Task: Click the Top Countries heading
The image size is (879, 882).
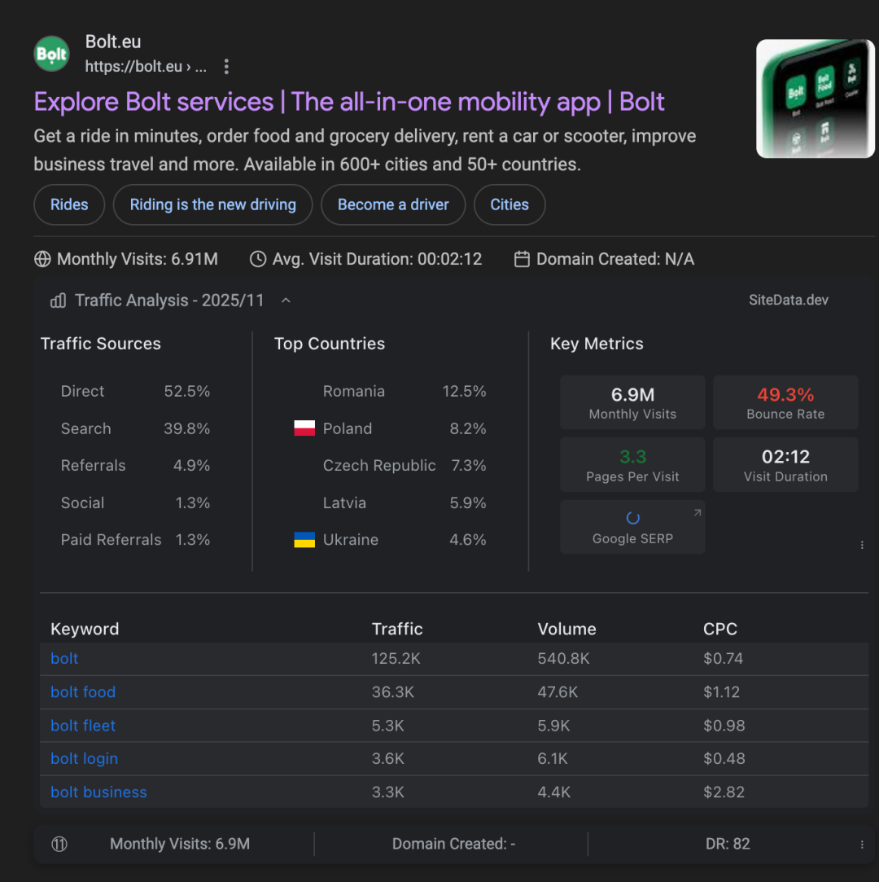Action: 330,344
